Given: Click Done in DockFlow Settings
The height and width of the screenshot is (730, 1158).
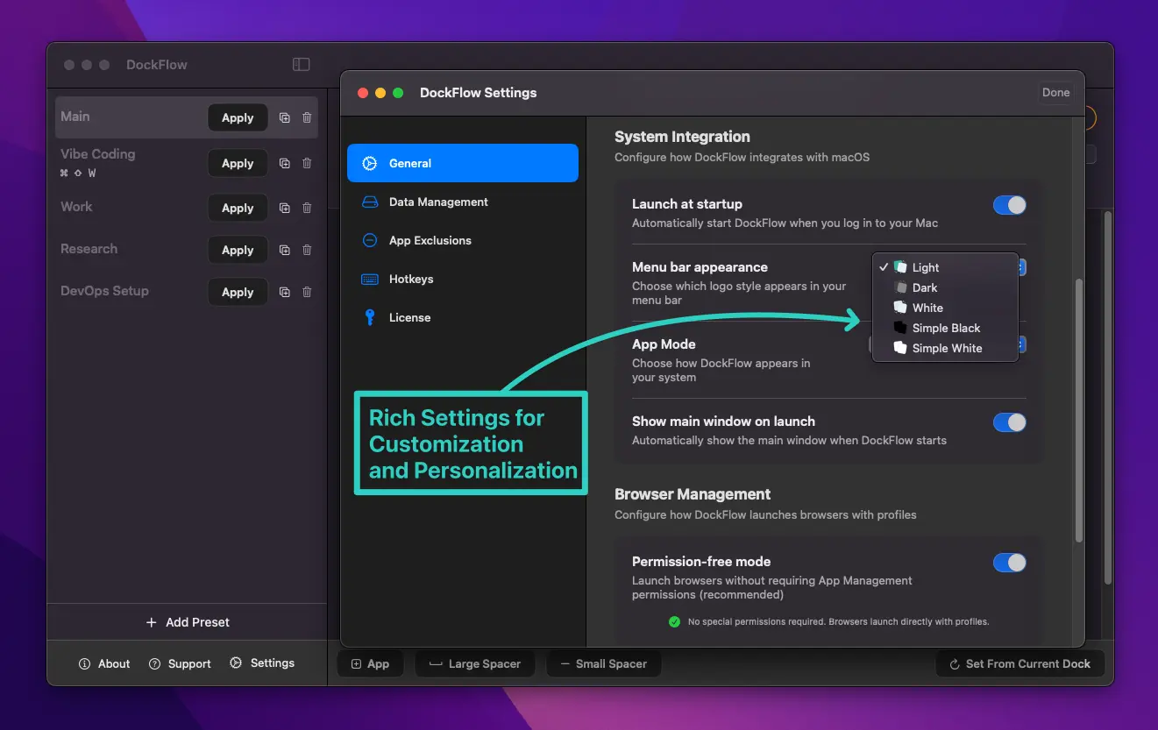Looking at the screenshot, I should click(x=1055, y=92).
